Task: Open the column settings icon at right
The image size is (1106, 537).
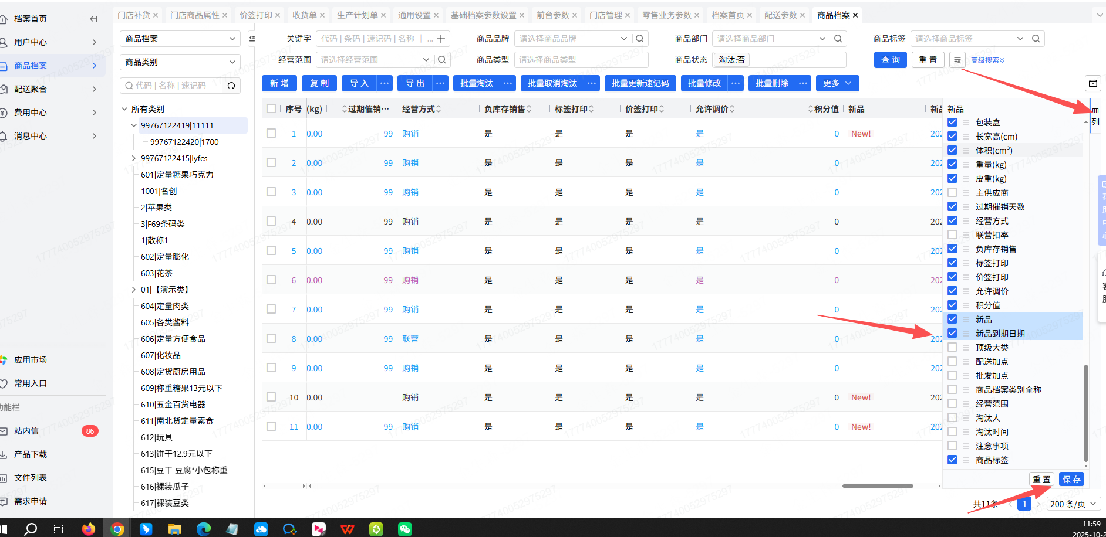Action: point(1095,110)
